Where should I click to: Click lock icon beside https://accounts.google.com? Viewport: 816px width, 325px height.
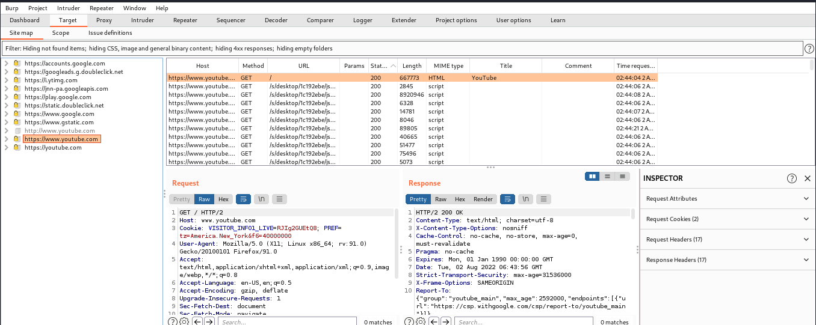(17, 63)
